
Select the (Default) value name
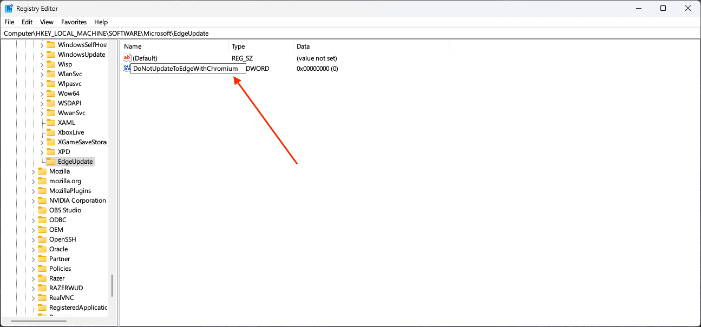tap(145, 58)
